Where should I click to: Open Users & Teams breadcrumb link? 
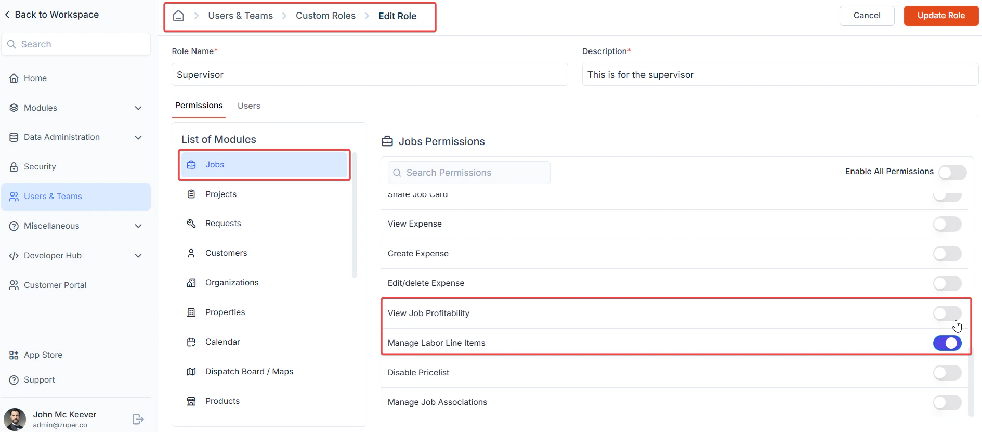click(x=240, y=16)
